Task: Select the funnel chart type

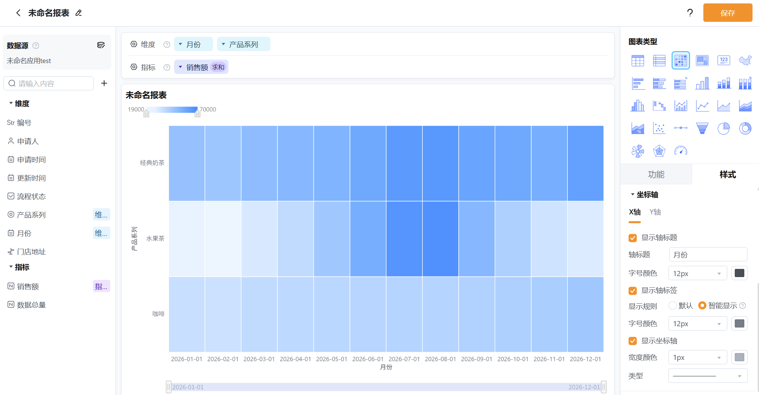Action: (702, 128)
